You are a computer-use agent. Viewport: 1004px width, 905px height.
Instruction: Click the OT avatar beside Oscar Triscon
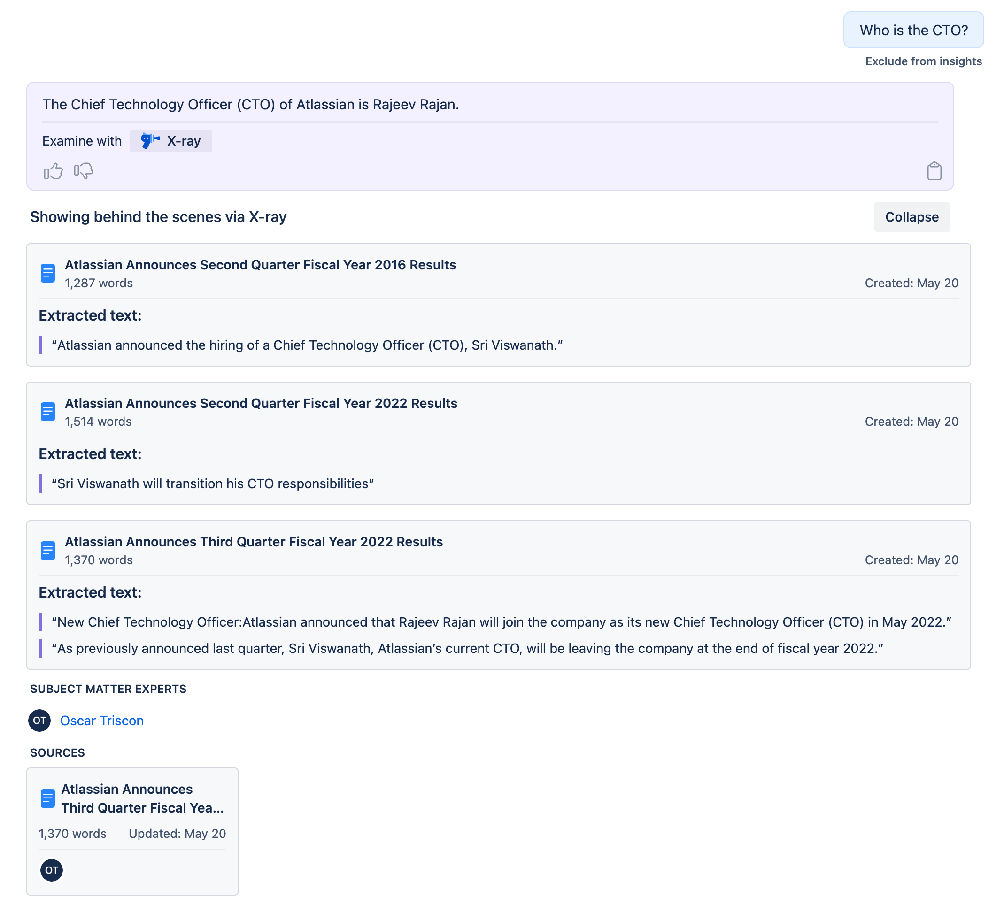click(39, 721)
